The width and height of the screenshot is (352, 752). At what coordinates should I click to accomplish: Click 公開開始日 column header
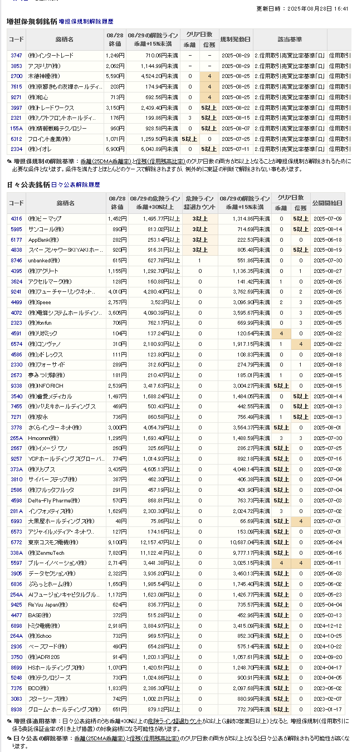pyautogui.click(x=327, y=203)
